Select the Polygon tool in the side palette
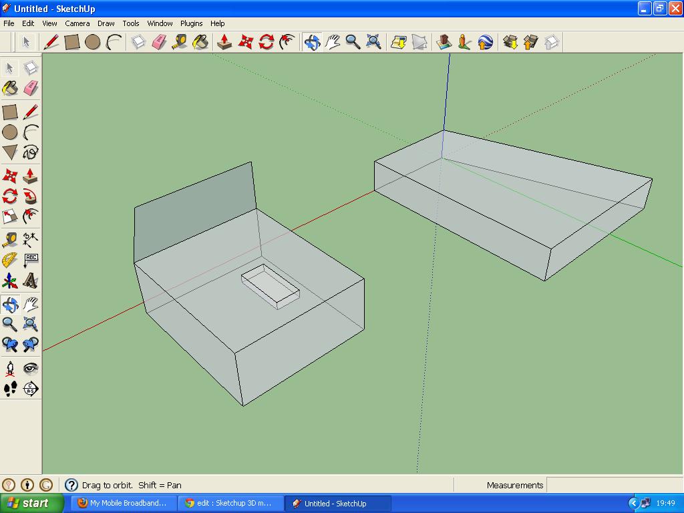 10,152
